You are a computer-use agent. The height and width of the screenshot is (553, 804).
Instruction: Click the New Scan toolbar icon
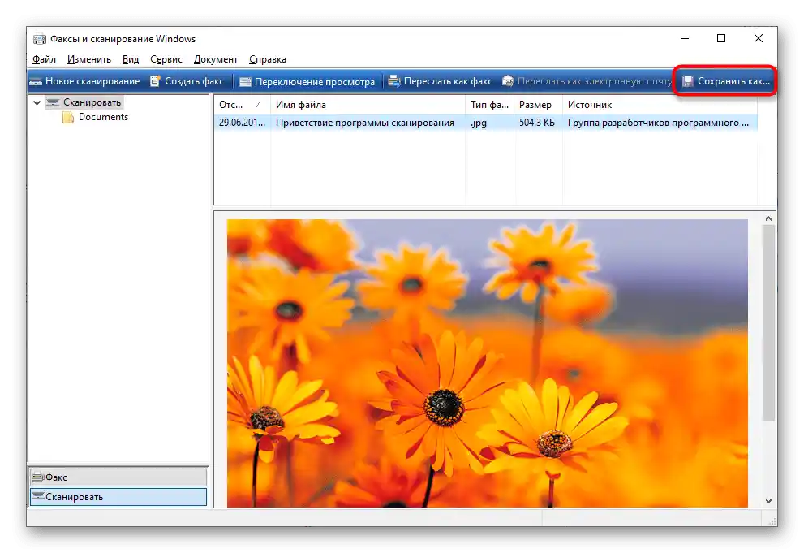pyautogui.click(x=36, y=81)
